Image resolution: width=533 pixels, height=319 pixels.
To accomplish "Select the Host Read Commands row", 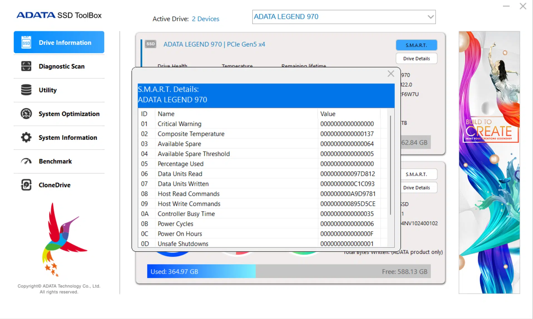I will click(x=263, y=194).
